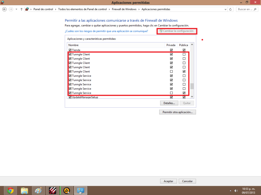
Task: Uncheck Pública on the Tunngle Service row that has it enabled
Action: tap(184, 93)
